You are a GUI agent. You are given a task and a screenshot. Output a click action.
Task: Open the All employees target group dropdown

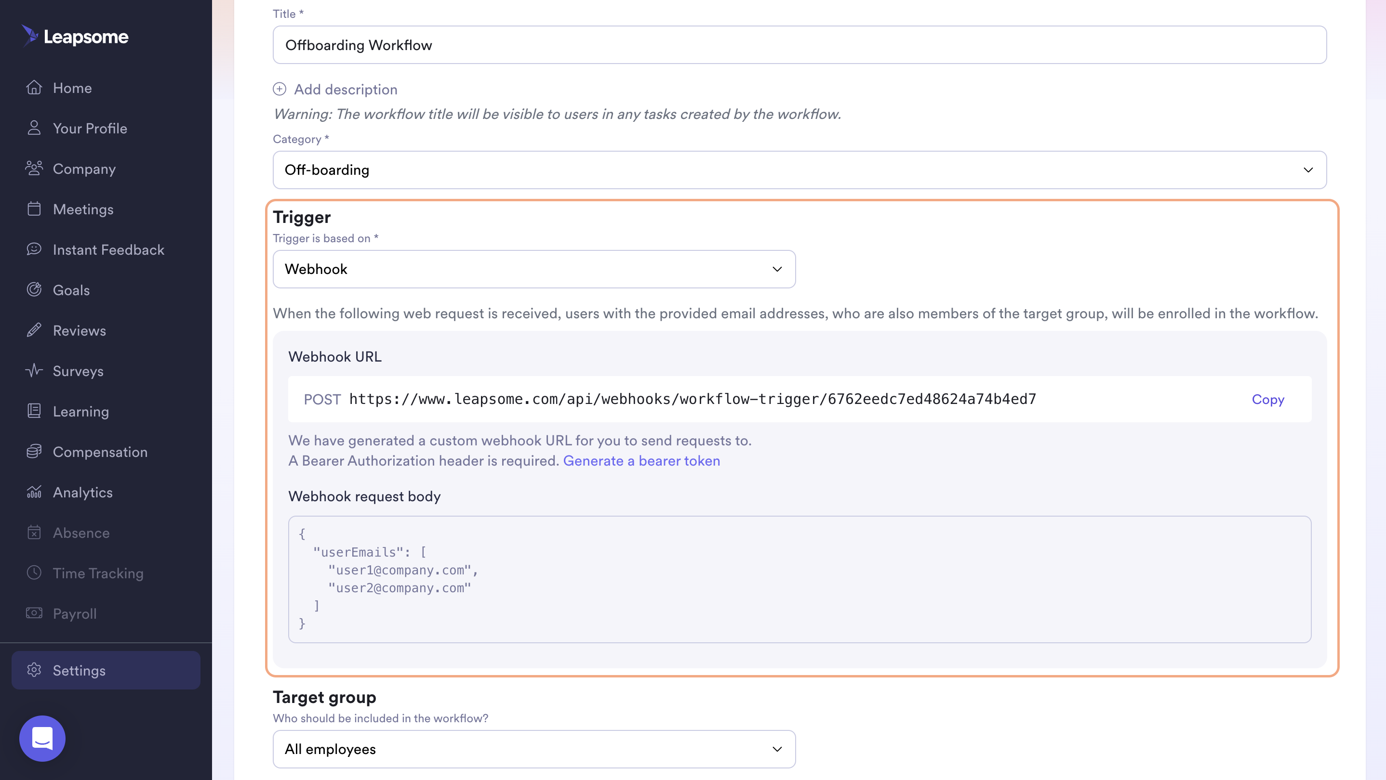coord(534,749)
